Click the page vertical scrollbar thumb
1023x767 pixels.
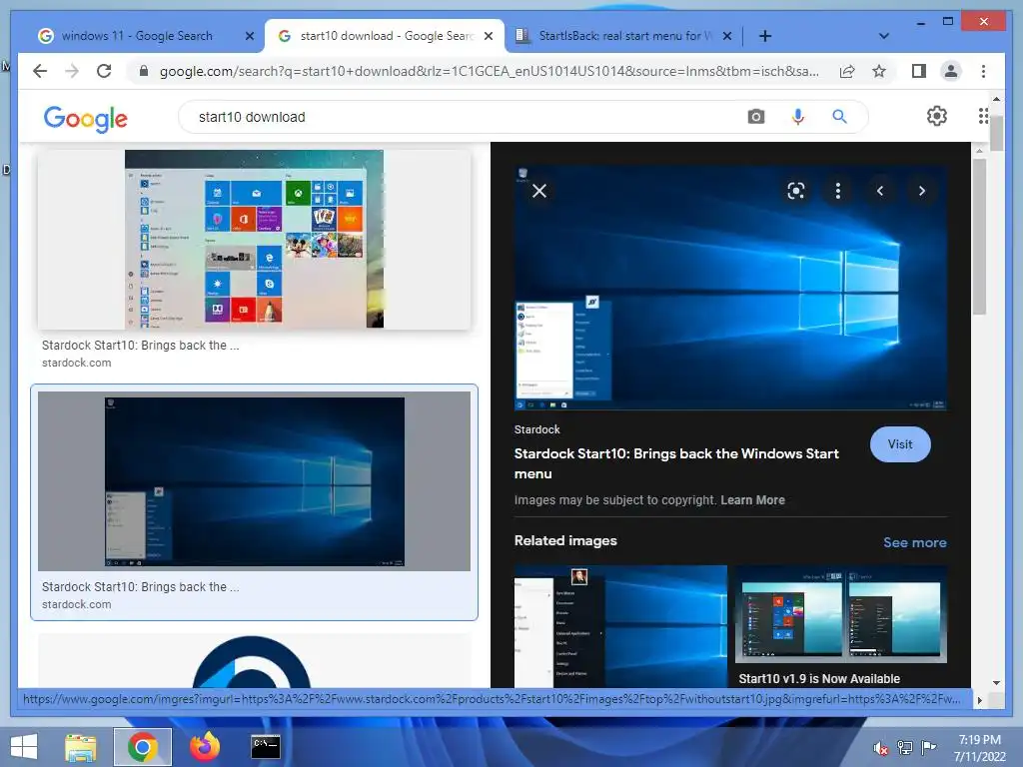pos(996,134)
